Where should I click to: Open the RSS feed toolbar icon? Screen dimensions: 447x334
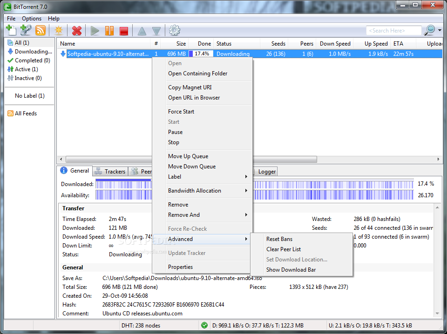click(x=41, y=30)
